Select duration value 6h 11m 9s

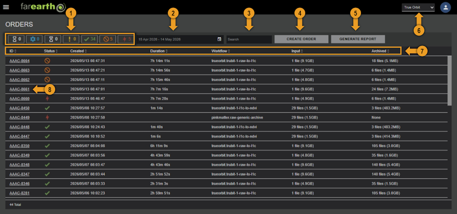159,146
